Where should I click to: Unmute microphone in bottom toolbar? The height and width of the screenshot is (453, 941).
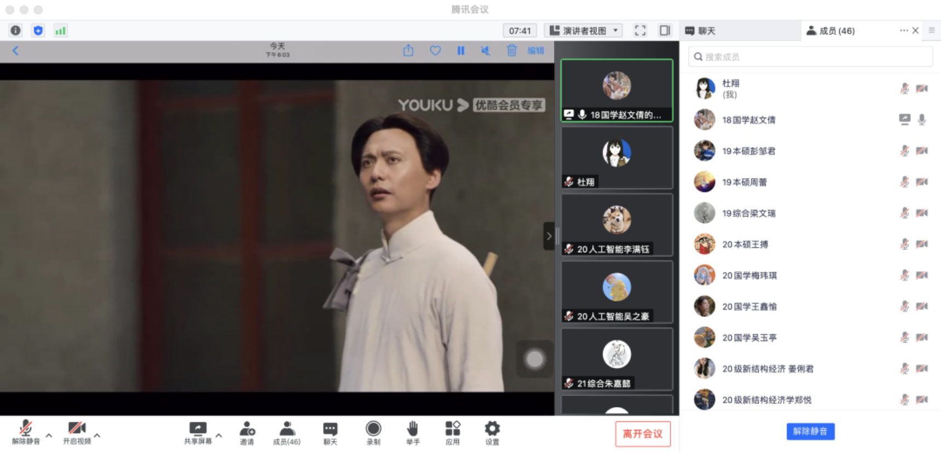click(x=26, y=433)
